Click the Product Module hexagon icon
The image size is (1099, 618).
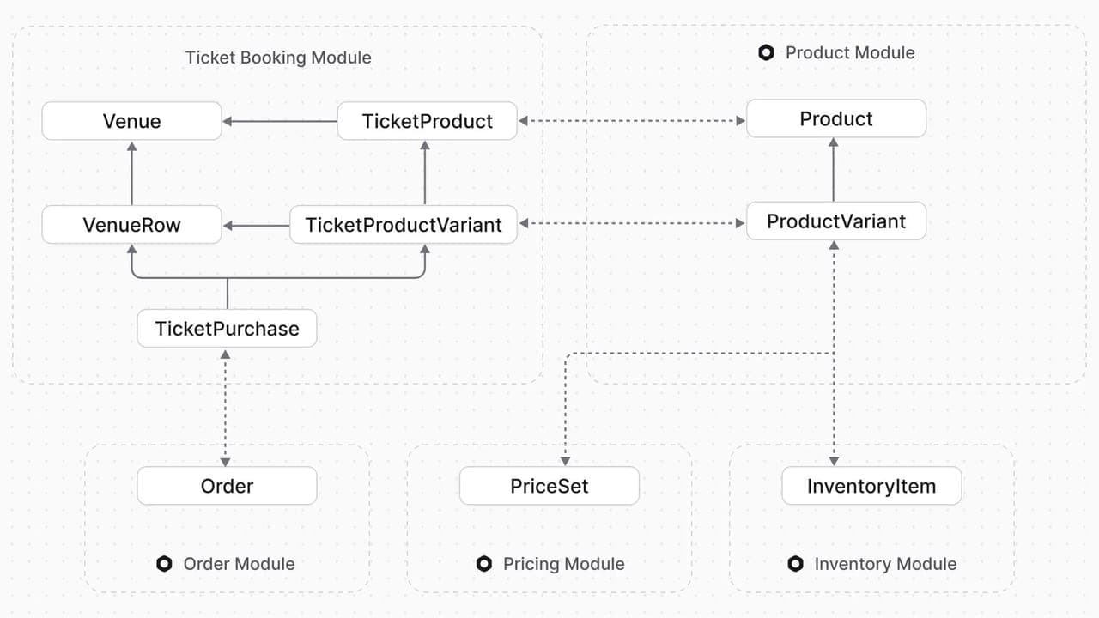767,52
